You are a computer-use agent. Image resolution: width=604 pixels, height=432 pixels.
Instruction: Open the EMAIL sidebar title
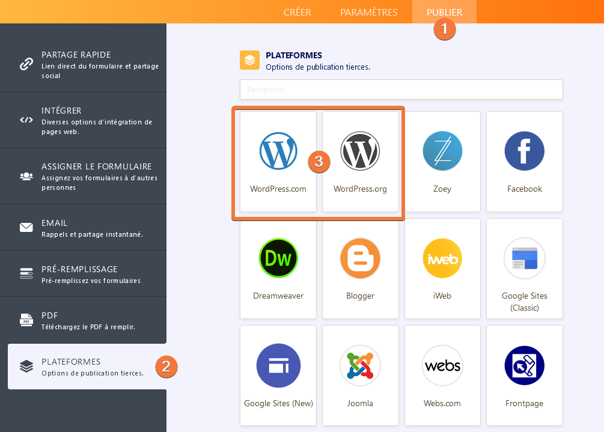coord(54,223)
